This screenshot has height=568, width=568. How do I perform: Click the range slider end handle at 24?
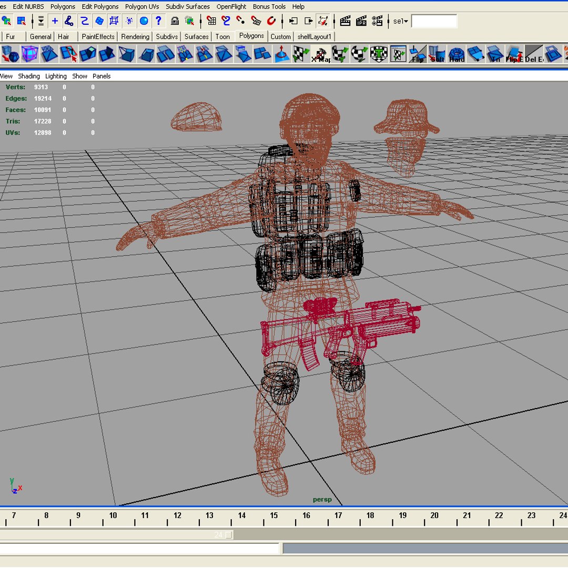[x=229, y=535]
